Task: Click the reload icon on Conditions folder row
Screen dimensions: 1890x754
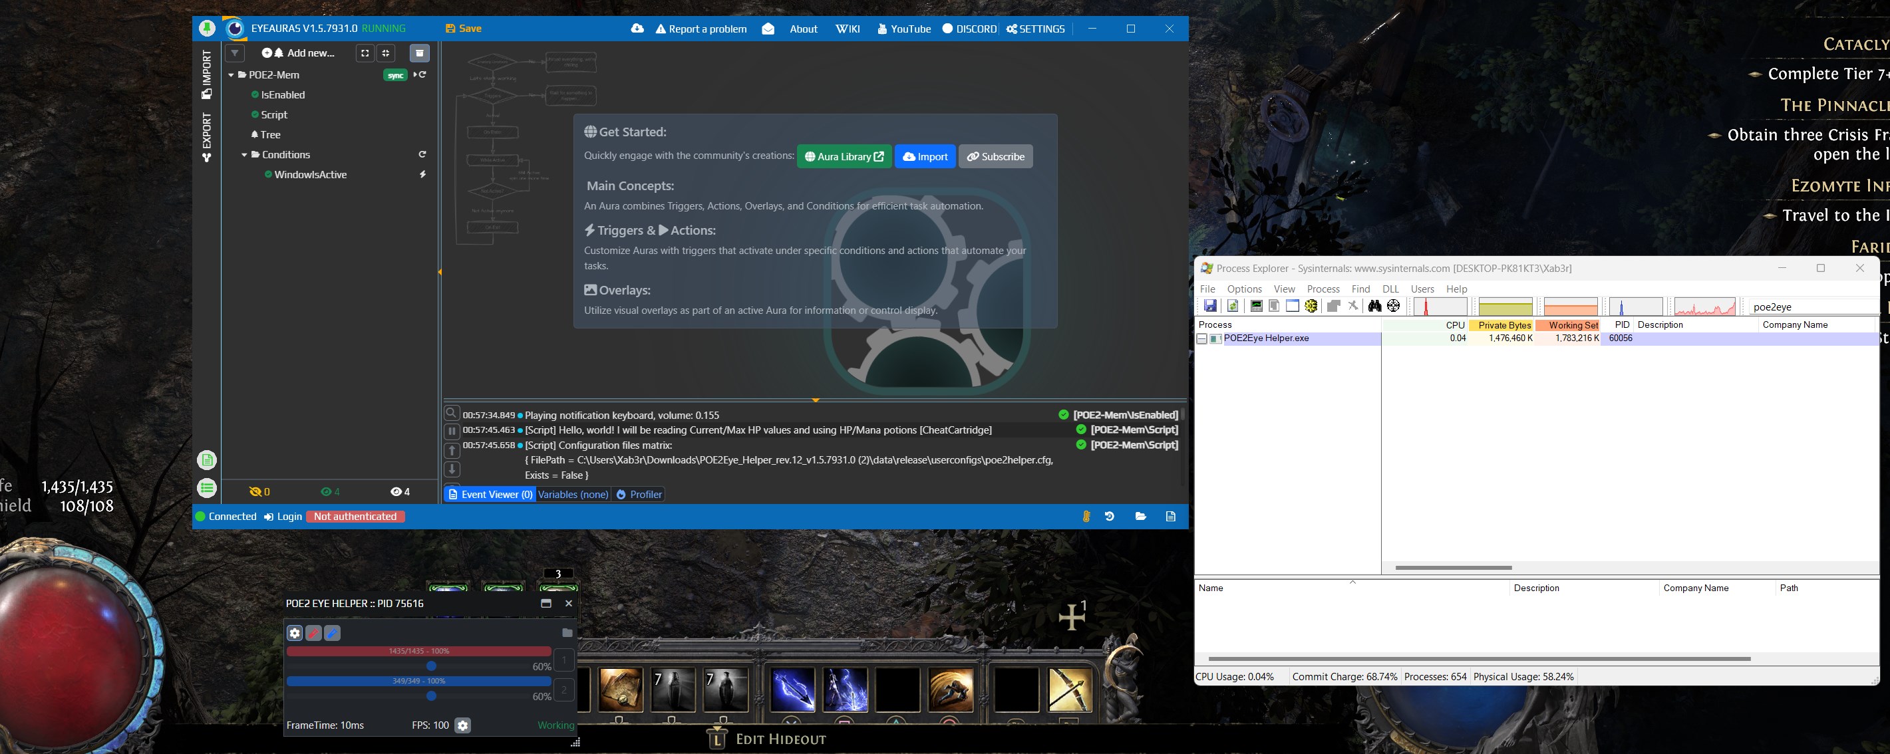Action: click(422, 155)
